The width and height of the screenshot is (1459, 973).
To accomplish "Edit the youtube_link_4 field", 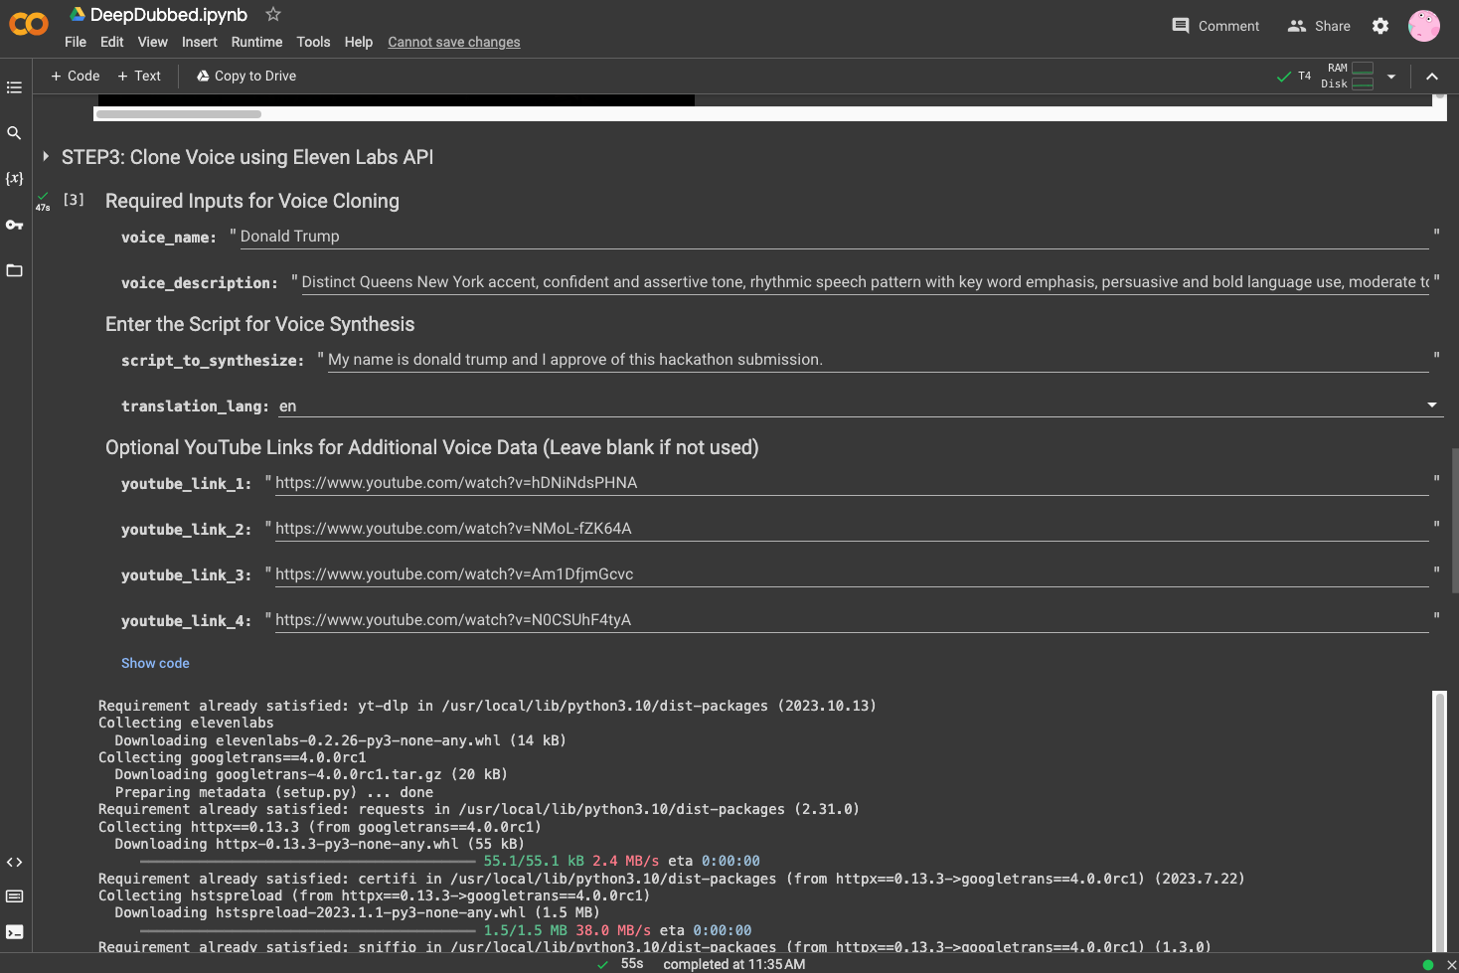I will click(851, 620).
